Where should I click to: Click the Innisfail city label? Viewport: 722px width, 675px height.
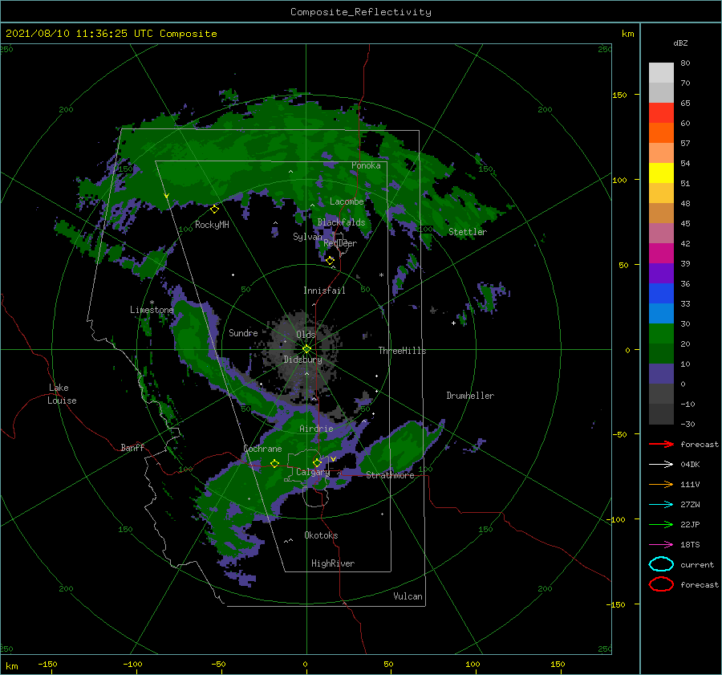[x=324, y=291]
